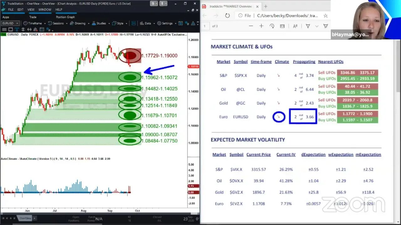The width and height of the screenshot is (401, 225).
Task: Open the Drawing tools icon
Action: 72,23
